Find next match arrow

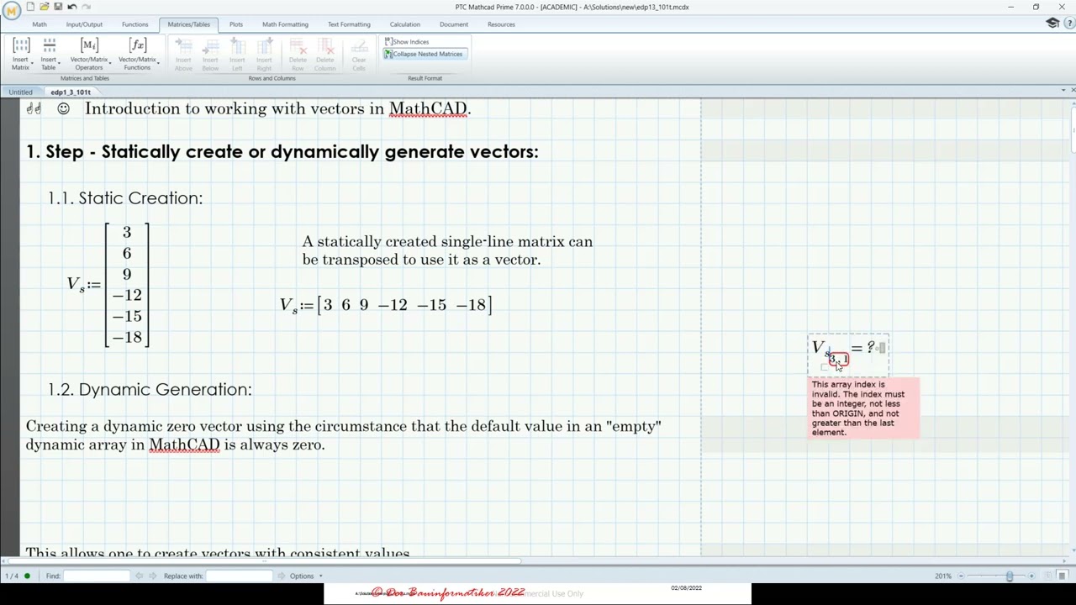pos(153,576)
